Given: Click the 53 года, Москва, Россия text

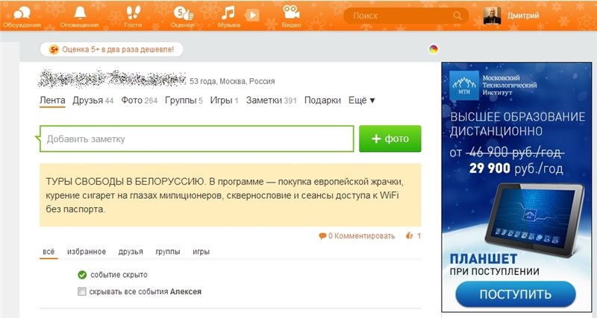Looking at the screenshot, I should [x=232, y=81].
